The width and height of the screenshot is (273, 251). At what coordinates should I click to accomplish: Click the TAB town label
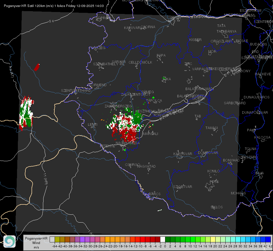[198, 116]
